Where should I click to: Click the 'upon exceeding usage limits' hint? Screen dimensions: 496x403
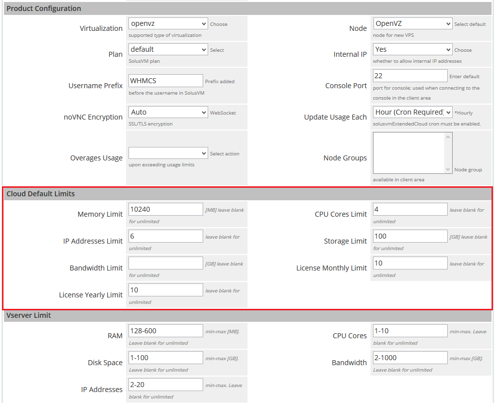(161, 165)
